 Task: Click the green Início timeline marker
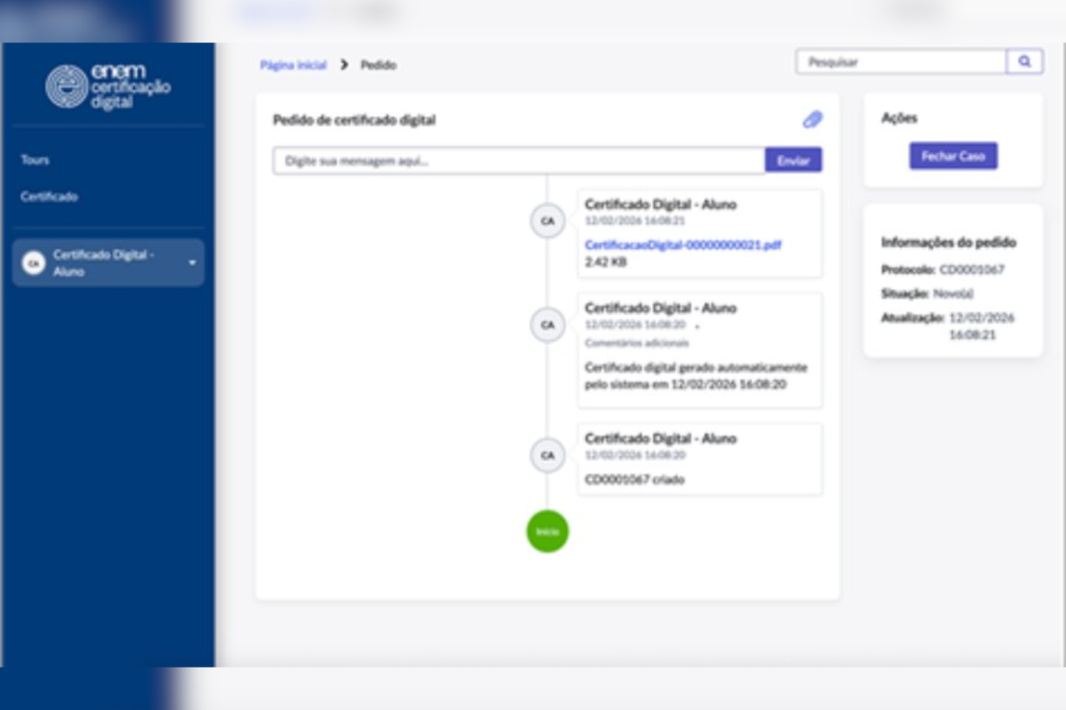pyautogui.click(x=547, y=531)
